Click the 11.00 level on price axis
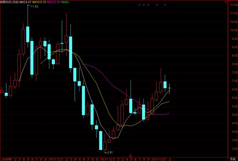This screenshot has width=238, height=161. pyautogui.click(x=234, y=13)
